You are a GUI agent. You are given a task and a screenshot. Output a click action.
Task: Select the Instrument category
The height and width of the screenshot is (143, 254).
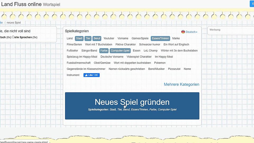pyautogui.click(x=73, y=75)
